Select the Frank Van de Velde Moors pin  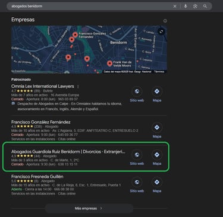109,63
